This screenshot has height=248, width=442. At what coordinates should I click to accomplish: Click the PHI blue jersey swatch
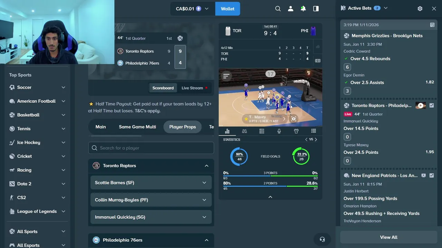[x=313, y=31]
